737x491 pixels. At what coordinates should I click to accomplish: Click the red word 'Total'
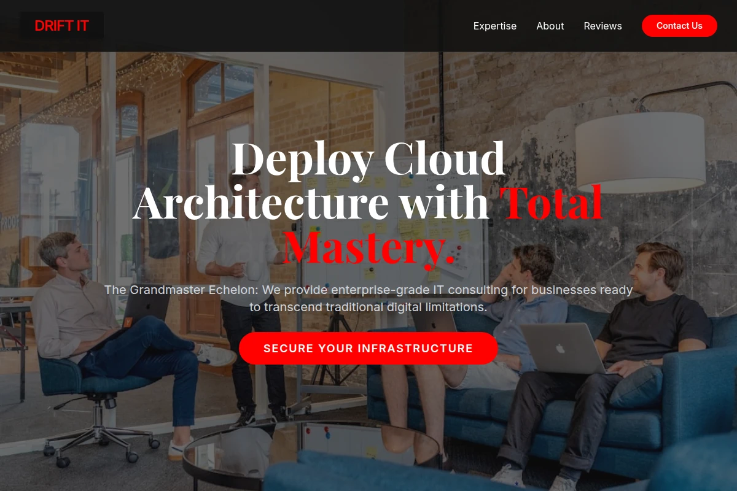click(x=551, y=203)
